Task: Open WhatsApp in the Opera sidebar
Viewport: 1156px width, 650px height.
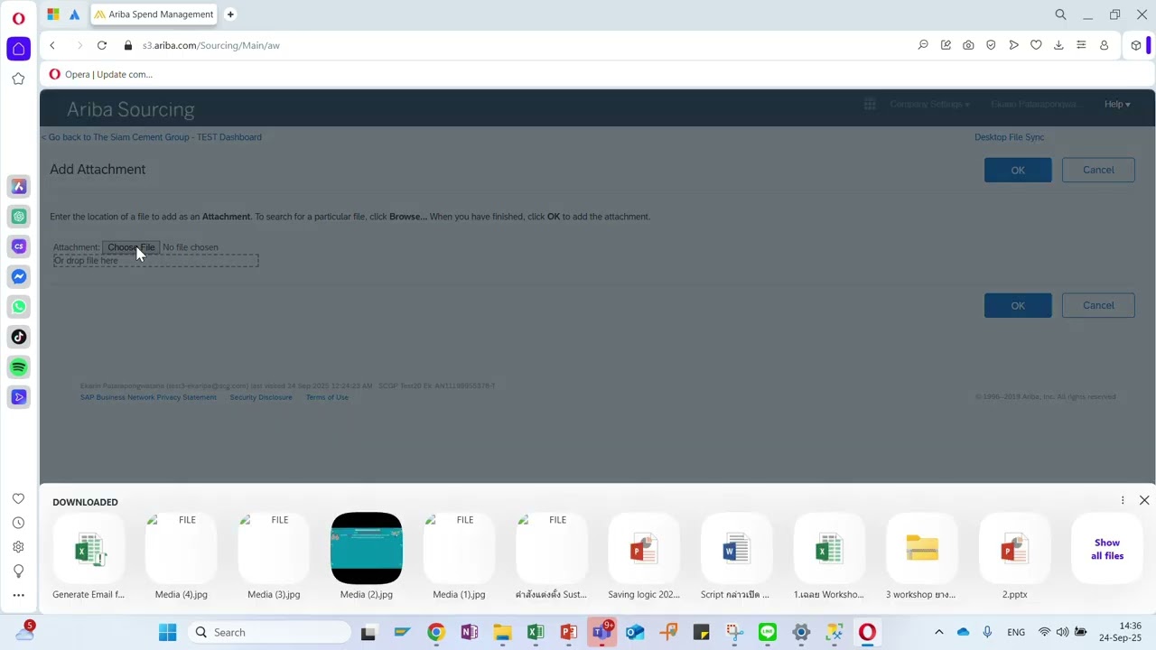Action: click(x=19, y=307)
